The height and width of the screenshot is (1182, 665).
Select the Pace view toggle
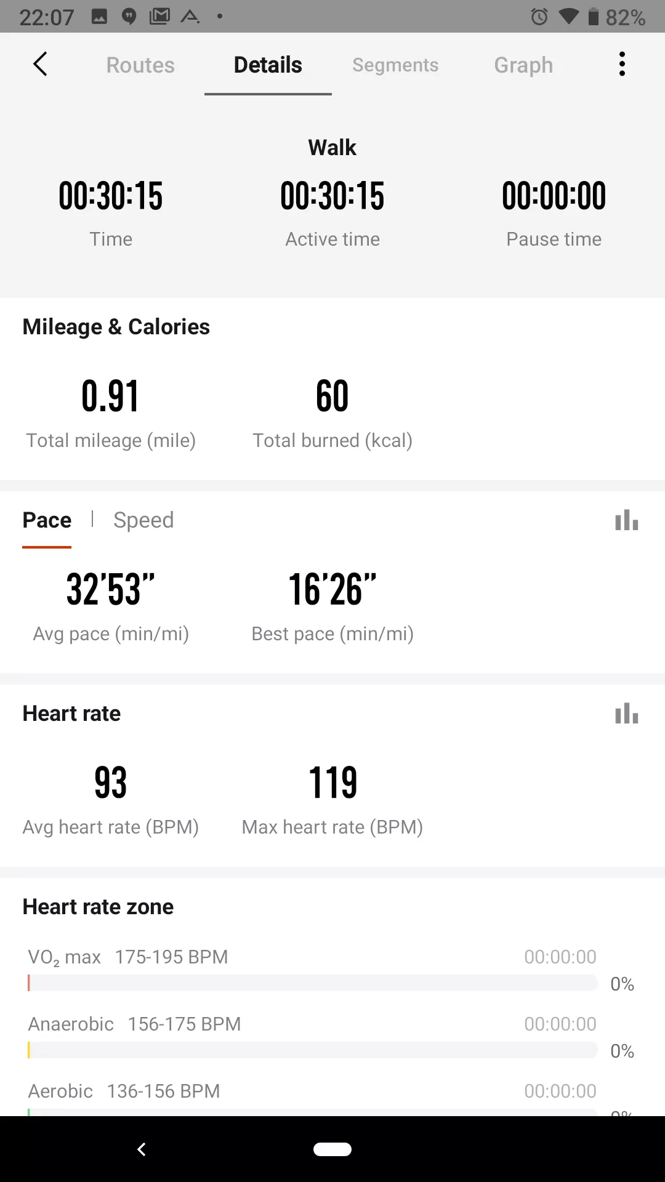(x=47, y=520)
